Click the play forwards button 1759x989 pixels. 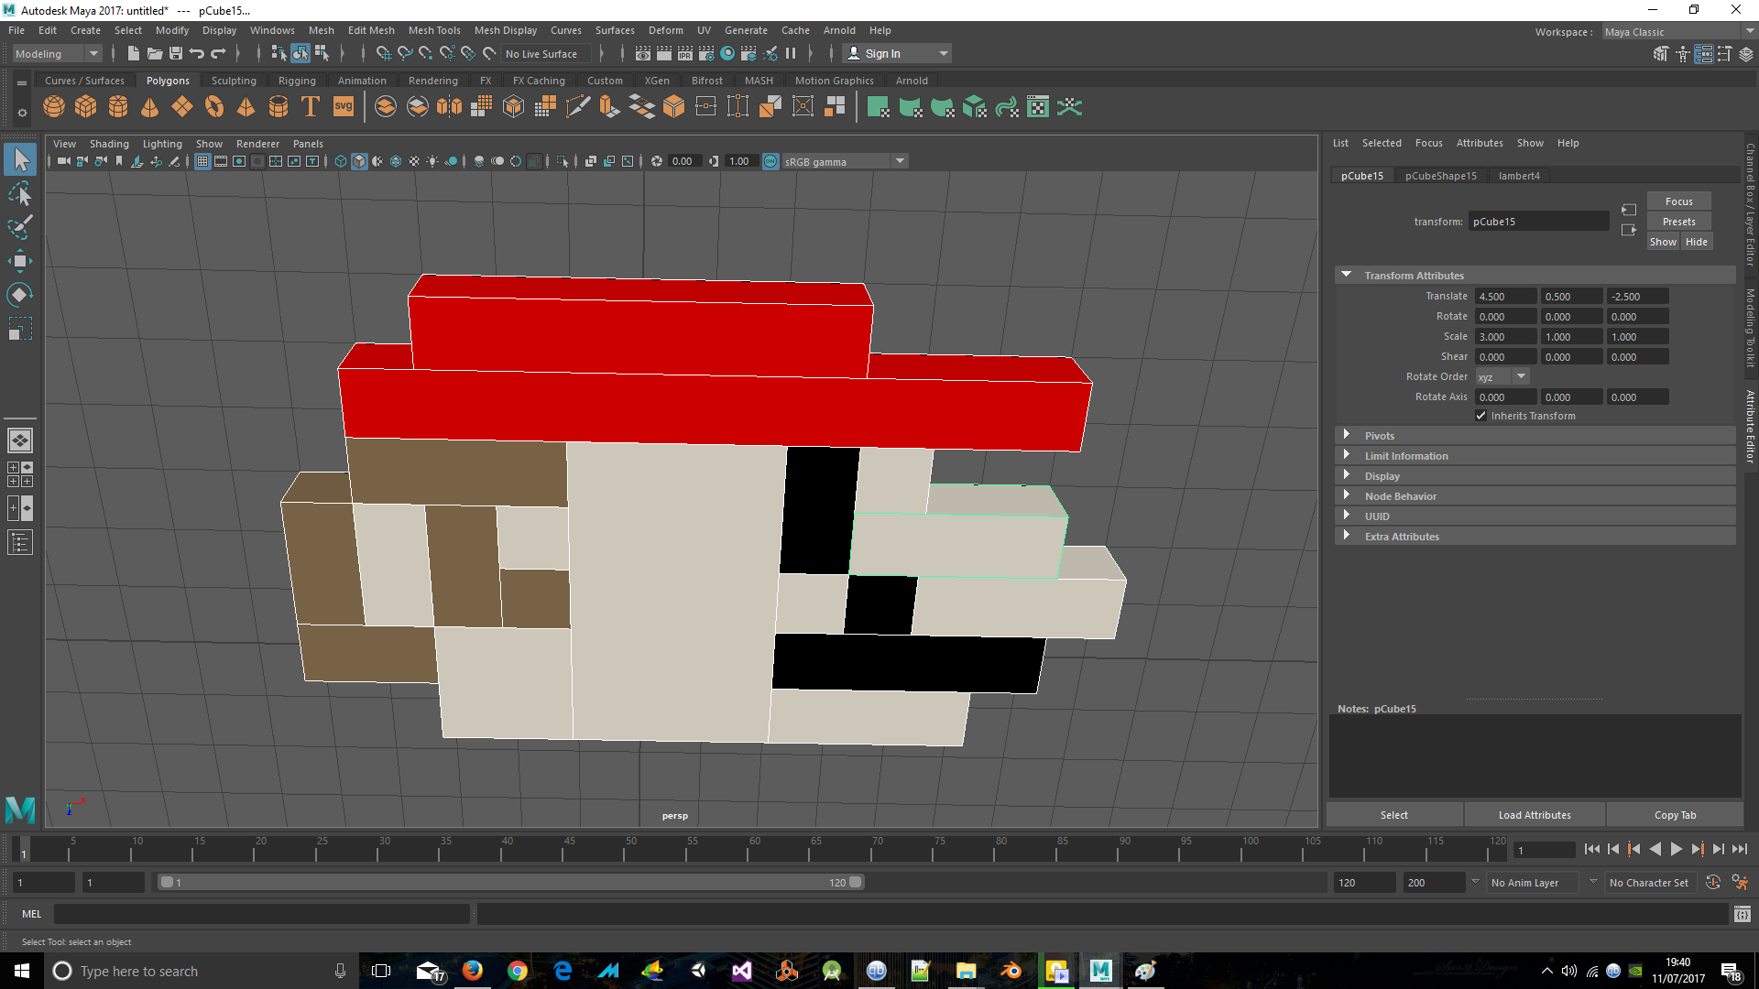[1677, 850]
